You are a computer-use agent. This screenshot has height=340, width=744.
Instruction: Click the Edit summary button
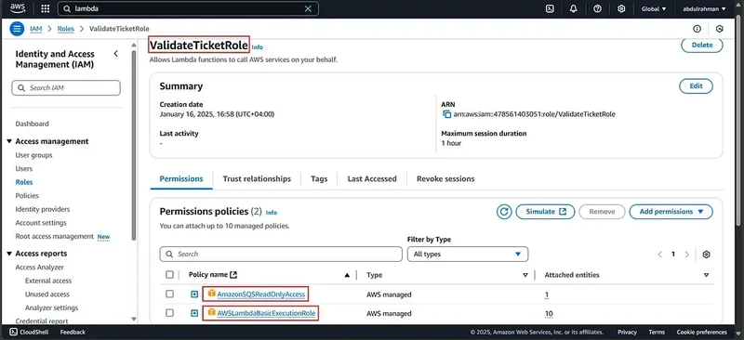click(696, 86)
